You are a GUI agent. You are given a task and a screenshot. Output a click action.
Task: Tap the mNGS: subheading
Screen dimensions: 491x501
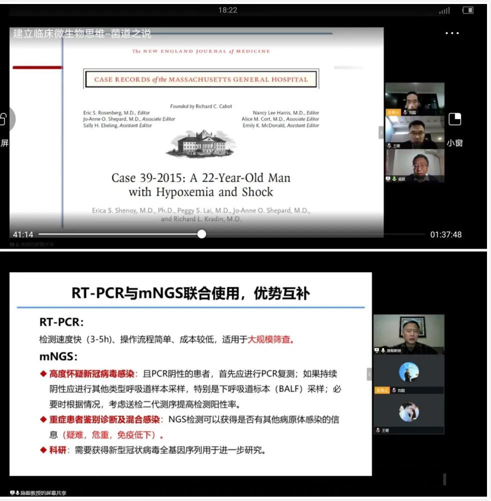tap(58, 356)
